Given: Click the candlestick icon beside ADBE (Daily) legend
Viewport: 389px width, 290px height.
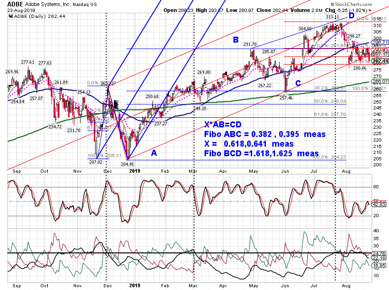Looking at the screenshot, I should tap(11, 16).
